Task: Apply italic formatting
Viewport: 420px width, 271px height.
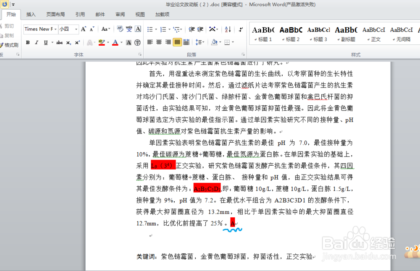Action: (37, 42)
